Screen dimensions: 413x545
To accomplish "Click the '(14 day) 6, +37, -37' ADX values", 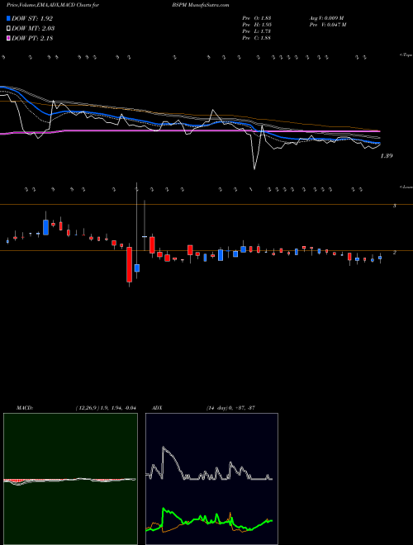I will pyautogui.click(x=230, y=408).
